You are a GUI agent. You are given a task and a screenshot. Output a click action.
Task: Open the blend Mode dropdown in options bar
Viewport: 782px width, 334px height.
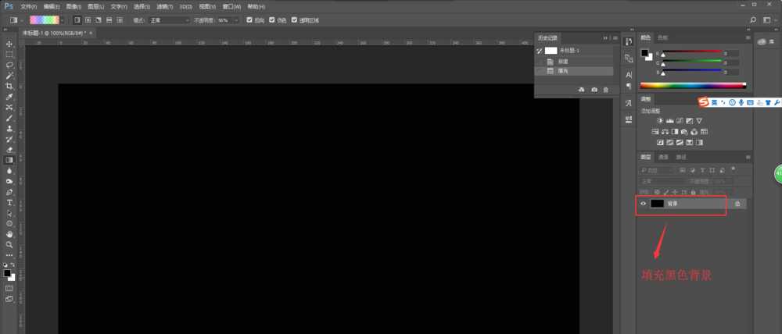point(170,20)
